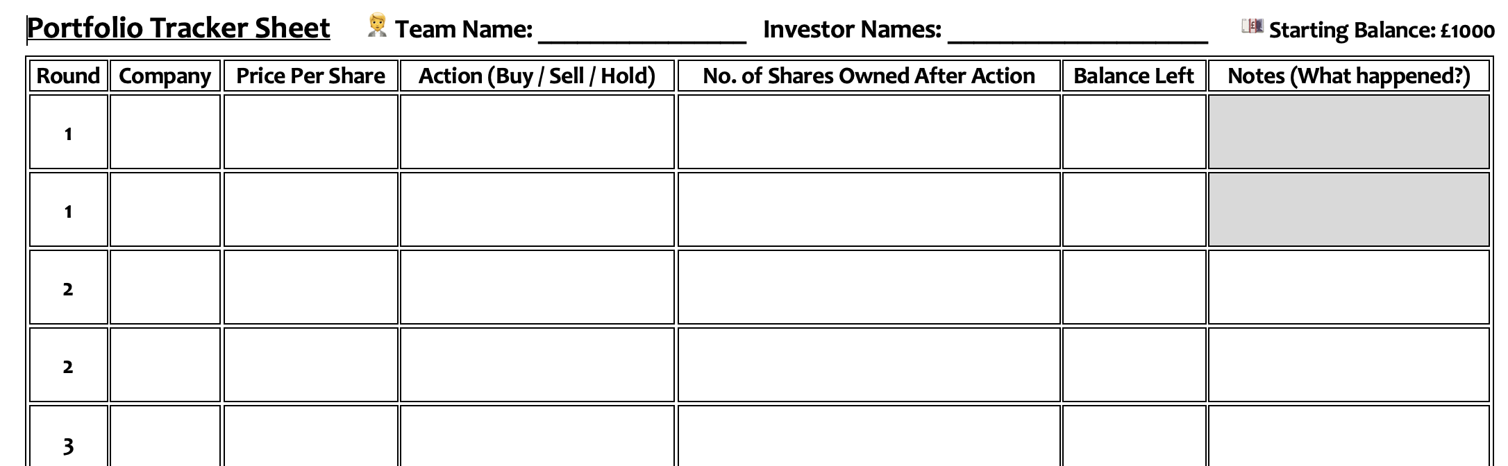Click the second grey shaded Notes cell

[x=1349, y=209]
